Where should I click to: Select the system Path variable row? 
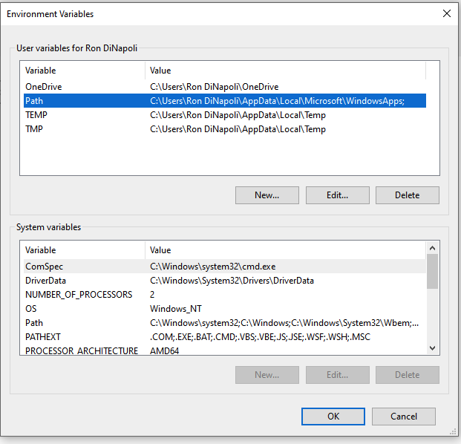34,323
